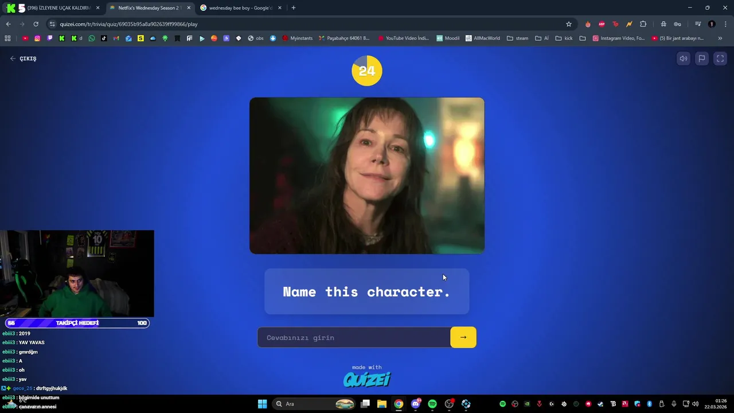734x413 pixels.
Task: Open a new browser tab
Action: click(294, 8)
